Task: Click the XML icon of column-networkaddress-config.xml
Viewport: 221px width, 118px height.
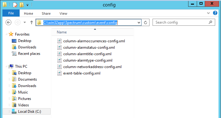Action: [x=60, y=67]
